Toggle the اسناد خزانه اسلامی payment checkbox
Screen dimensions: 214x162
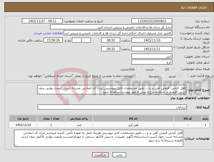(136, 75)
